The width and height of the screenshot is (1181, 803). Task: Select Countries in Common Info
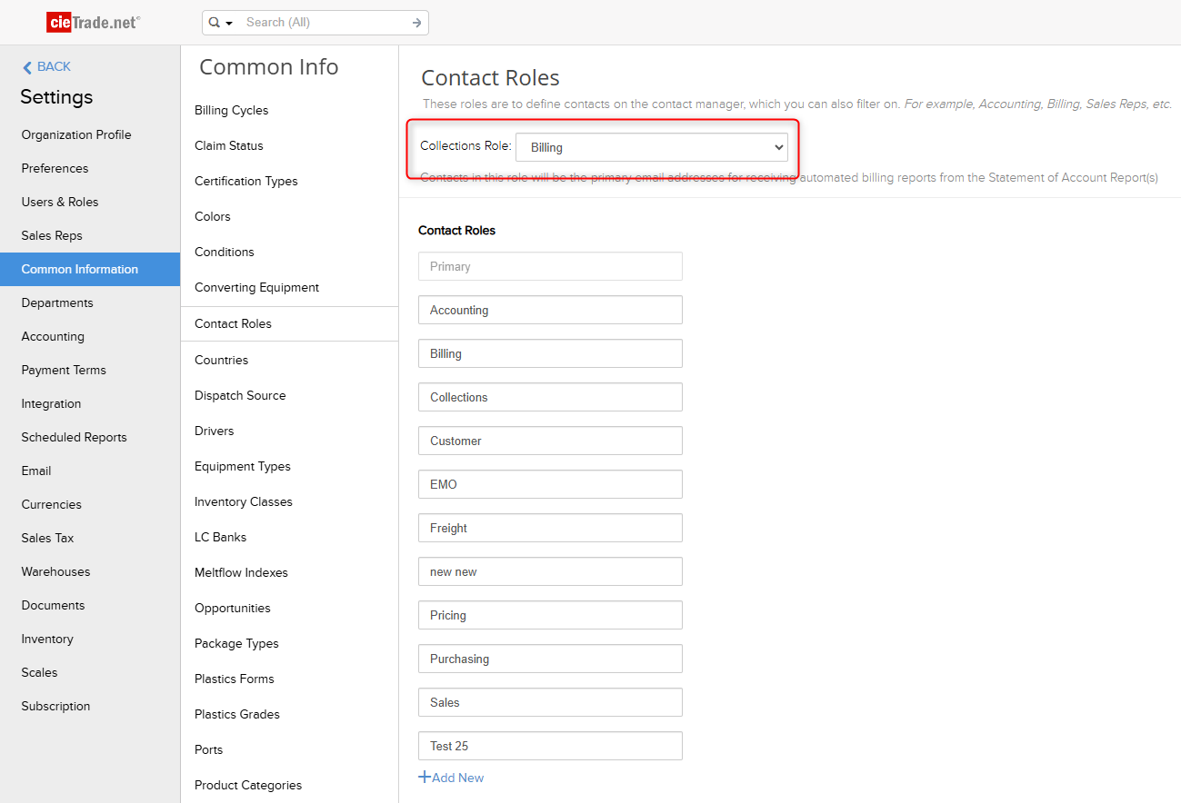pos(222,360)
